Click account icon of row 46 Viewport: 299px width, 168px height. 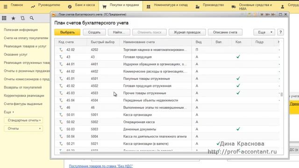pos(61,108)
